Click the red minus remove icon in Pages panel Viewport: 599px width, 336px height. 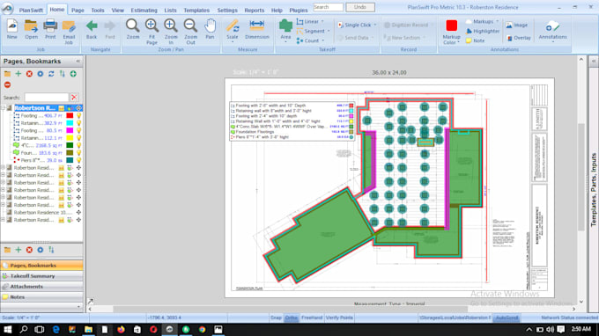point(7,84)
